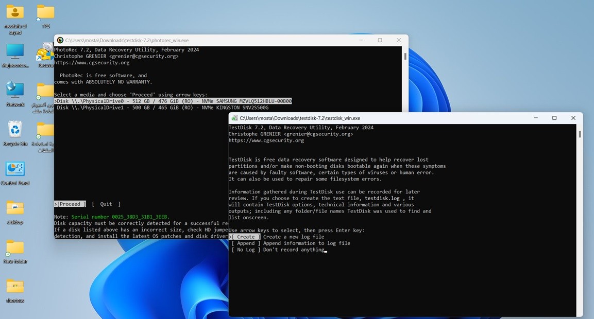Choose Create to make a new log file

coord(245,237)
